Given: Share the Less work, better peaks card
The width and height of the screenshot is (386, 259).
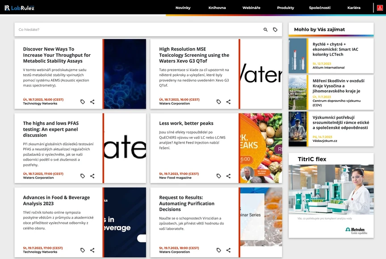Looking at the screenshot, I should point(228,176).
